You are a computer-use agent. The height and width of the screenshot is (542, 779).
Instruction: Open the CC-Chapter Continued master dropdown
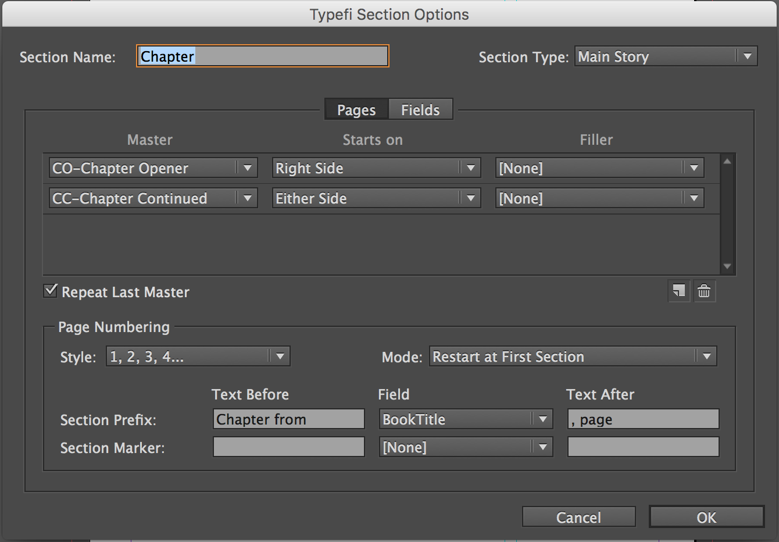tap(153, 198)
